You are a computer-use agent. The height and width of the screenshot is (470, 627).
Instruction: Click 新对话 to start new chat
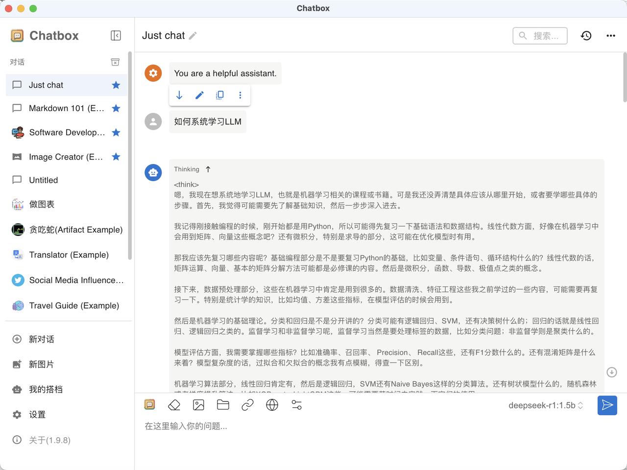pyautogui.click(x=41, y=339)
